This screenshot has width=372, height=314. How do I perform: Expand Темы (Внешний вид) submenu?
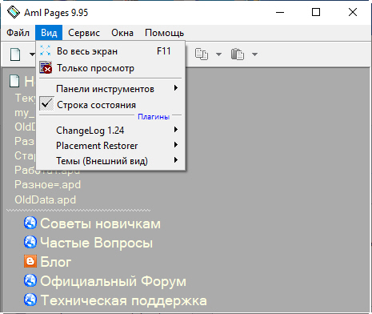pyautogui.click(x=110, y=161)
